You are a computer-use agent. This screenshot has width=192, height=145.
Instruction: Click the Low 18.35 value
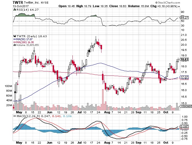pos(100,6)
